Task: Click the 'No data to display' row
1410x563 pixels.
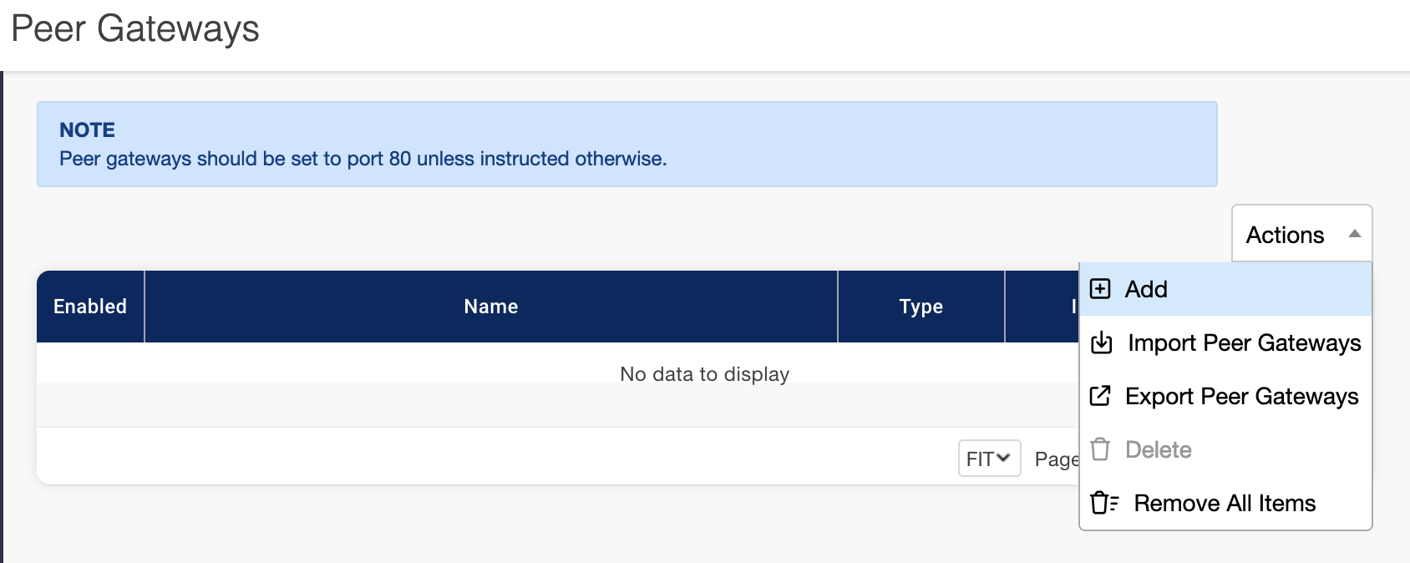Action: point(704,374)
